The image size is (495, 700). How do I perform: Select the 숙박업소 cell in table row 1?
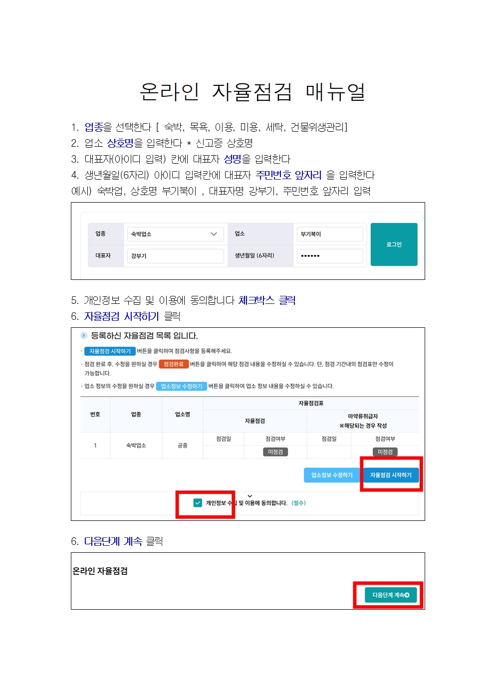(136, 446)
